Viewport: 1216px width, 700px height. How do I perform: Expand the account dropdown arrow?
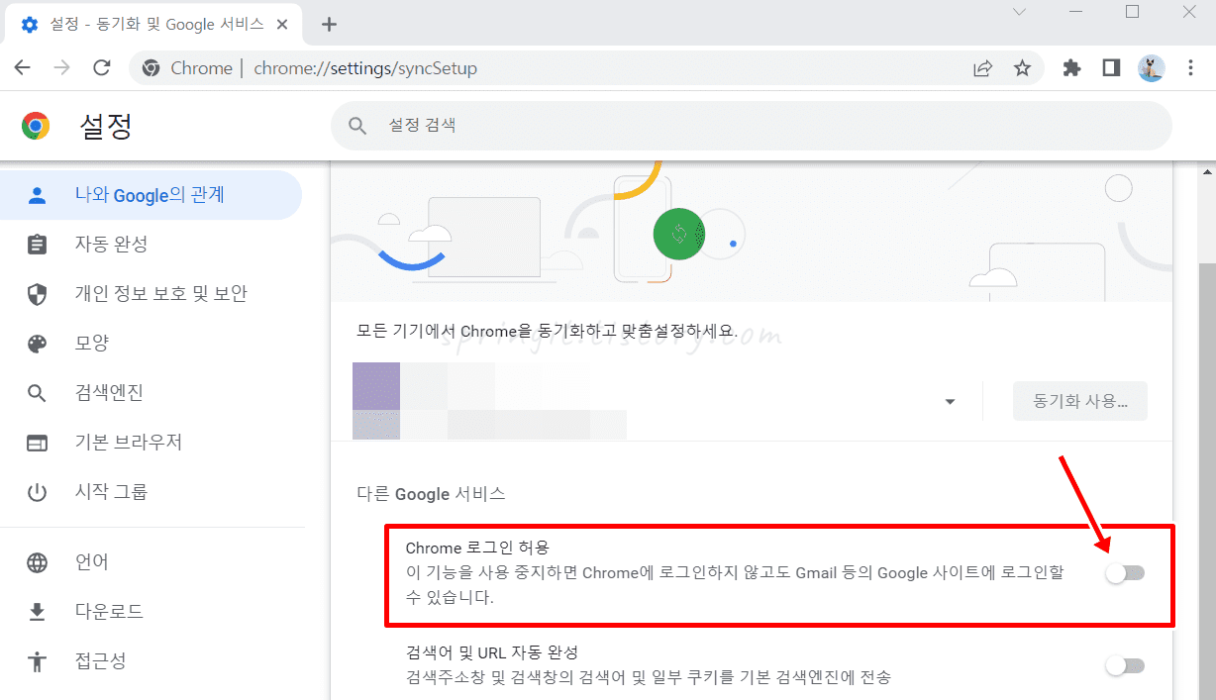[x=951, y=402]
